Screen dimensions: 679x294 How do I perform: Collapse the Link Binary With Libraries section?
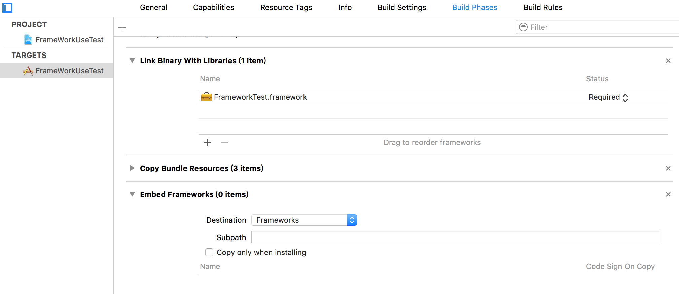pos(132,61)
